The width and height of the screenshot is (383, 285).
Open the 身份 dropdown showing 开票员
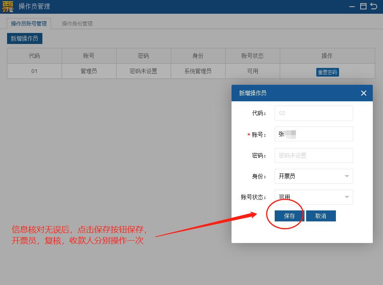pyautogui.click(x=313, y=176)
